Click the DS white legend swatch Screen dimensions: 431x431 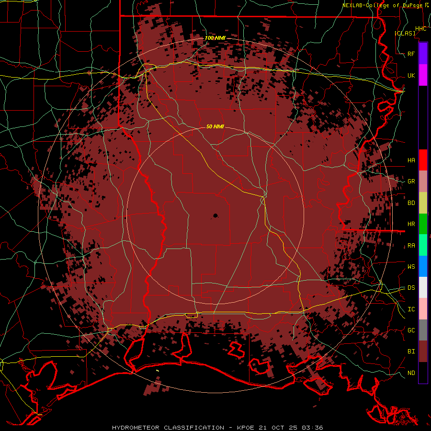pos(423,287)
